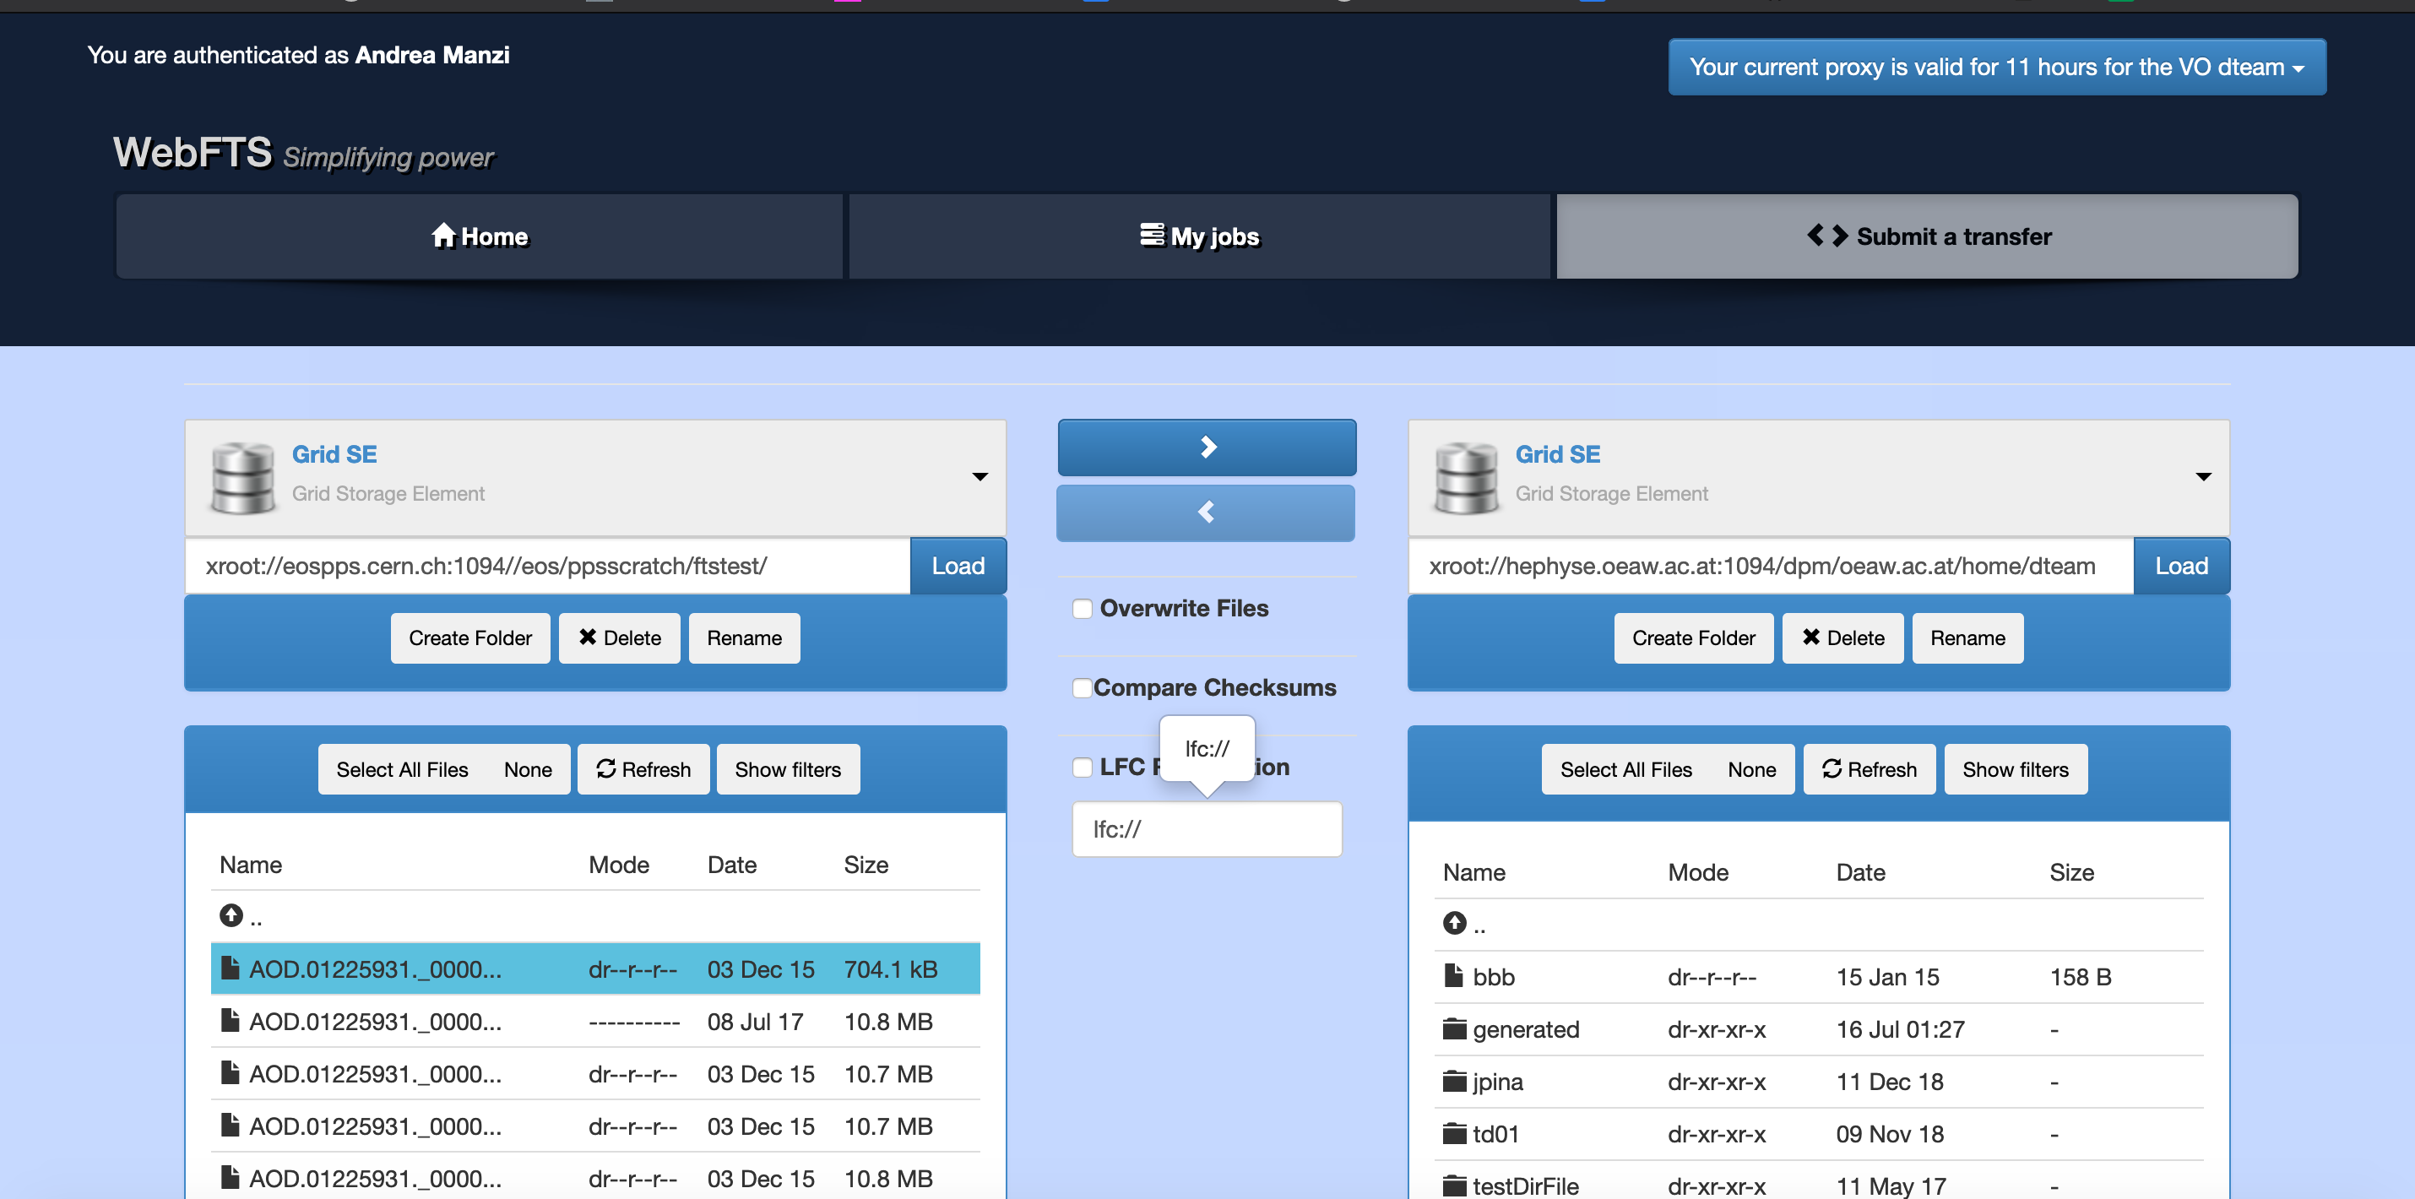Click the bbb file icon
Image resolution: width=2415 pixels, height=1199 pixels.
click(1453, 976)
